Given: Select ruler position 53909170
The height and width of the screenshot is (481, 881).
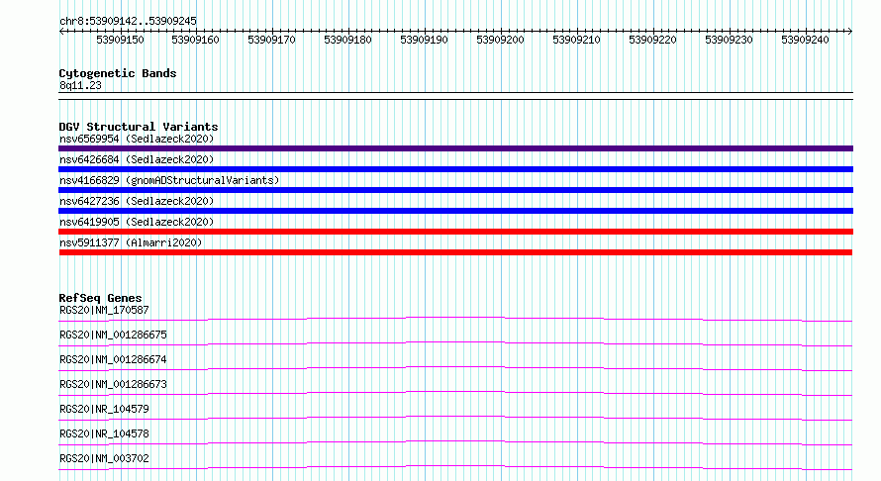Looking at the screenshot, I should coord(271,40).
